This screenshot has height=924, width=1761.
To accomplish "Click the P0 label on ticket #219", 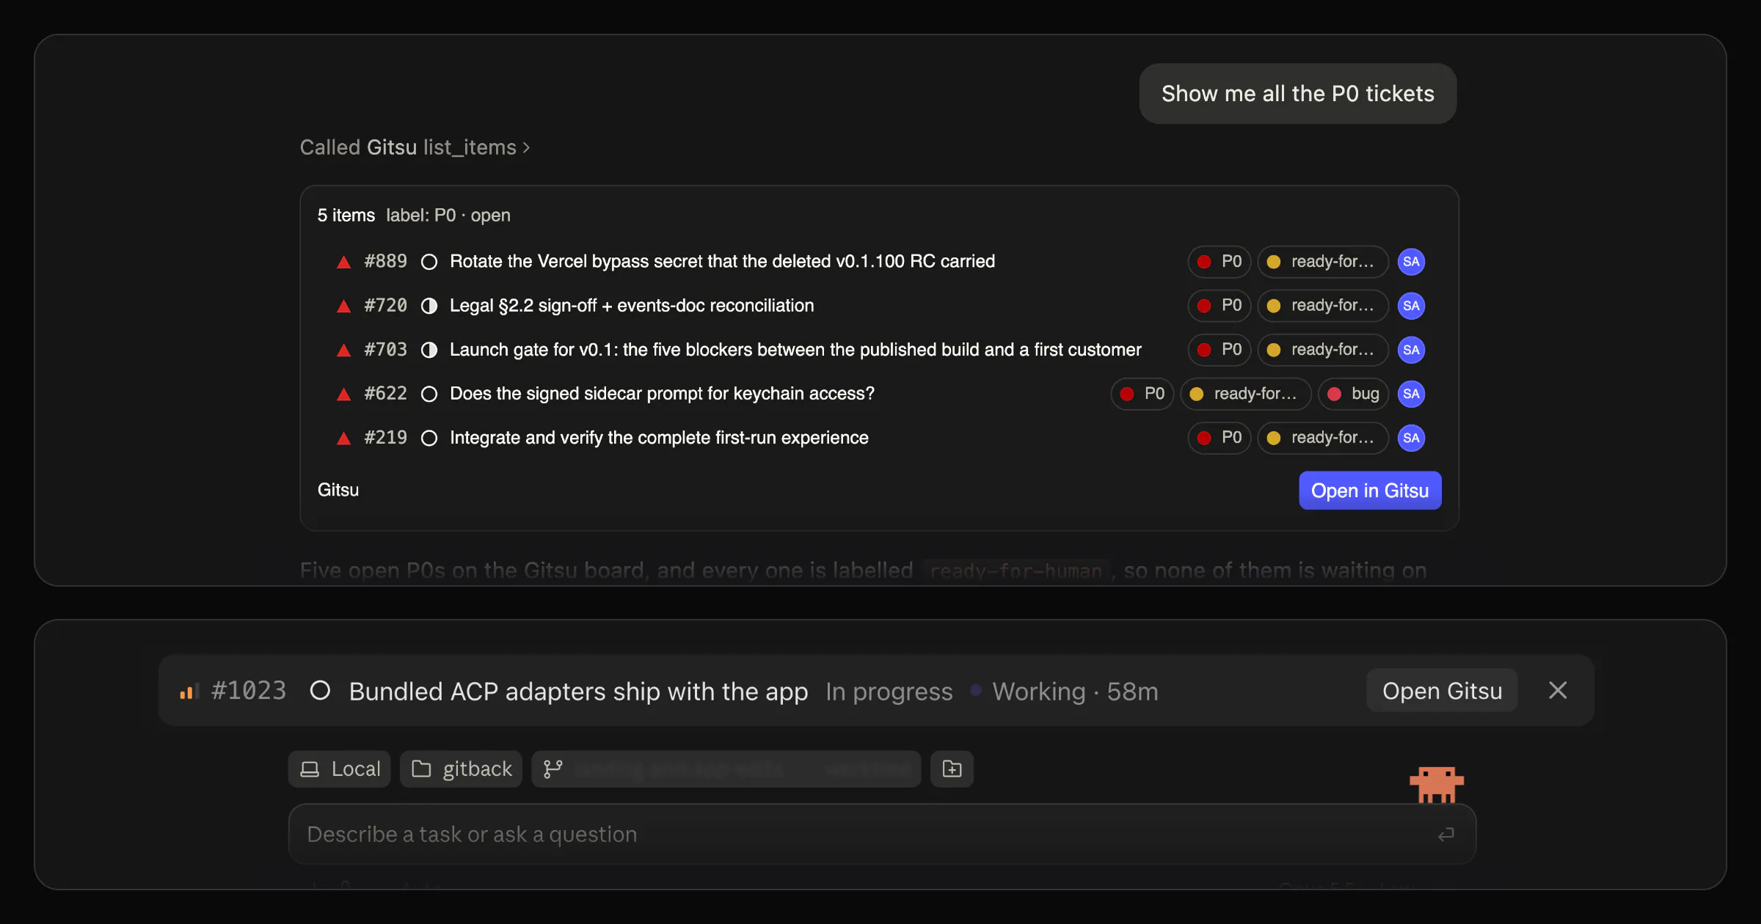I will 1219,438.
